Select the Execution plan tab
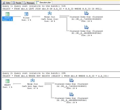Screen dimensions: 120x110 click(x=44, y=3)
